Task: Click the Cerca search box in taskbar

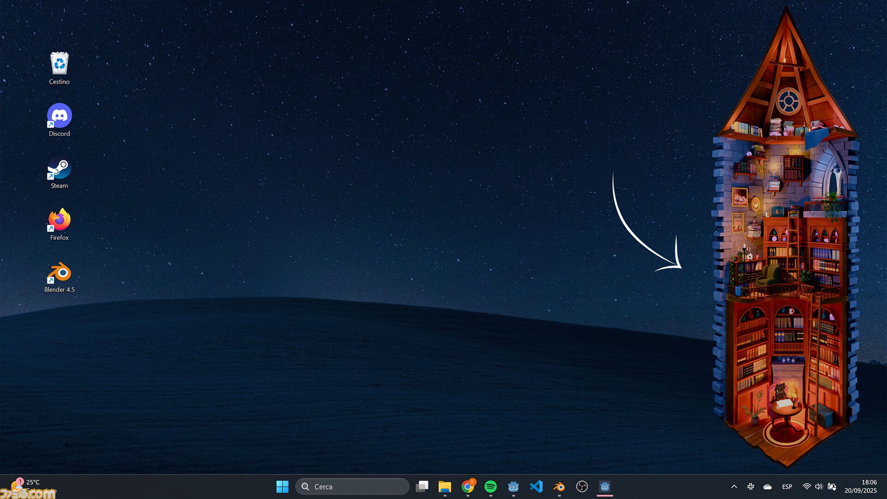Action: coord(352,487)
